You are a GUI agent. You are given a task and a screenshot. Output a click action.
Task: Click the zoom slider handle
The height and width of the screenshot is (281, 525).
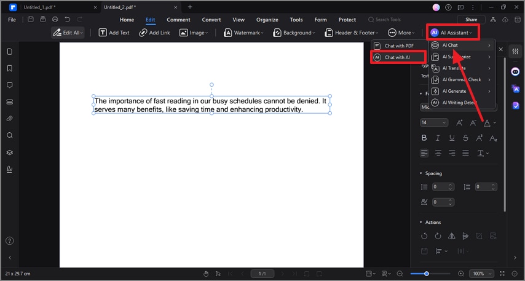click(426, 274)
